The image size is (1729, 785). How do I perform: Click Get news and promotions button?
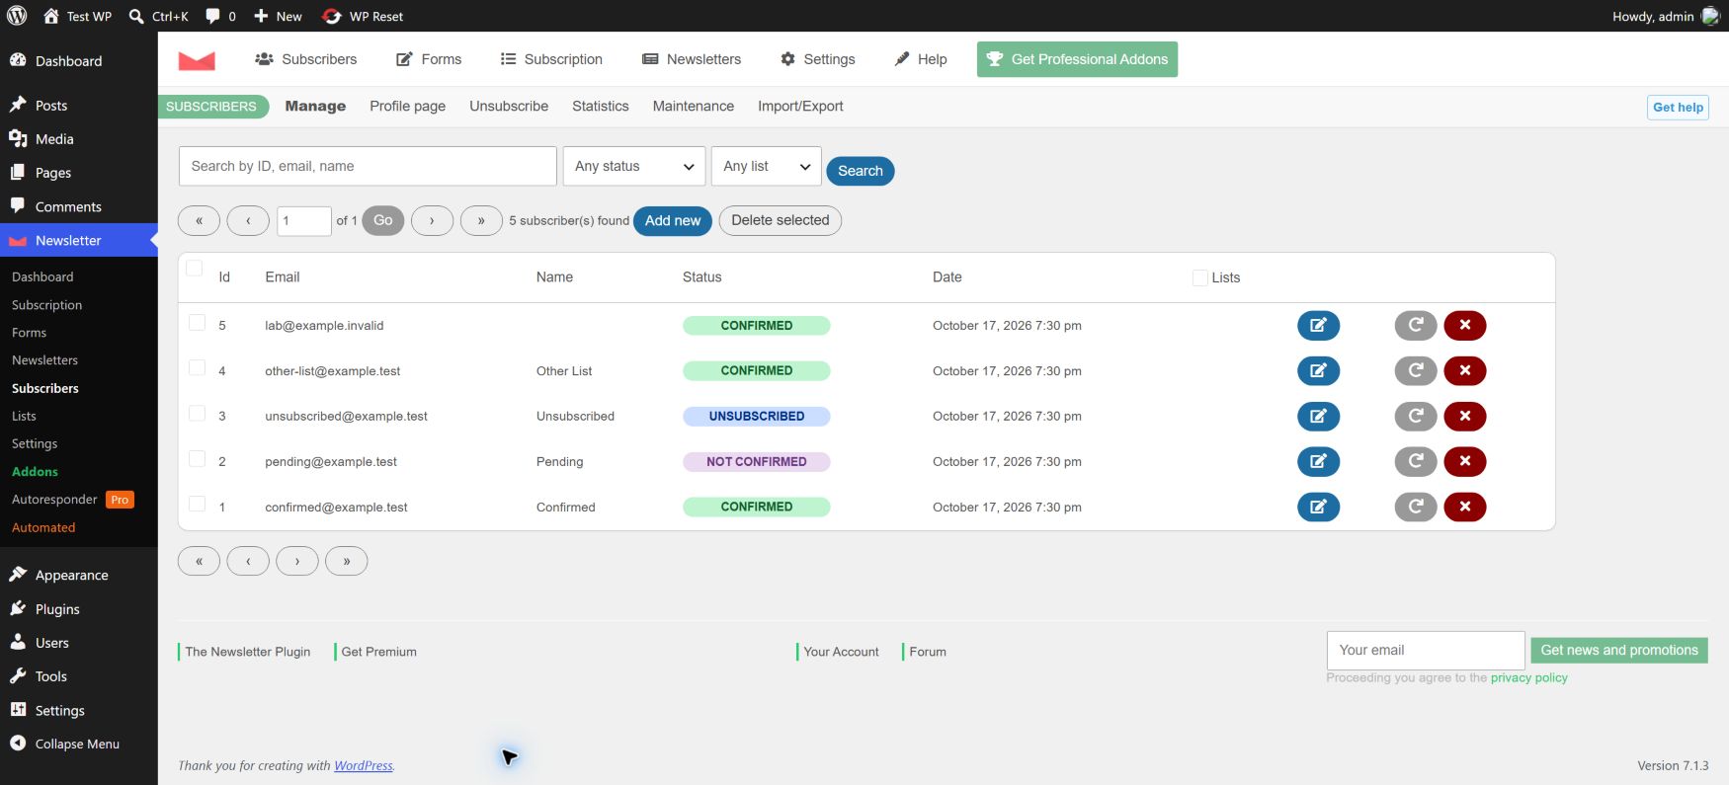pos(1619,650)
